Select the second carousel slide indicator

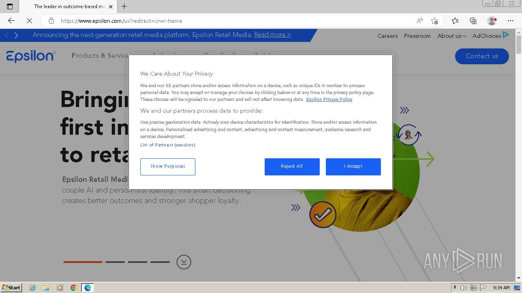pyautogui.click(x=115, y=262)
